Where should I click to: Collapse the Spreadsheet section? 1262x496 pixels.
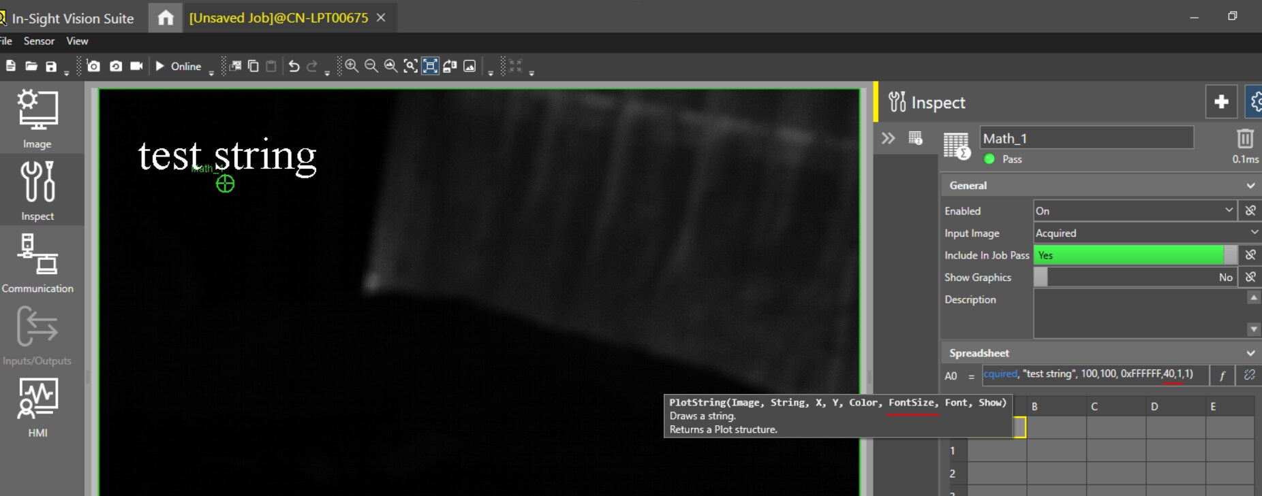pyautogui.click(x=1250, y=353)
